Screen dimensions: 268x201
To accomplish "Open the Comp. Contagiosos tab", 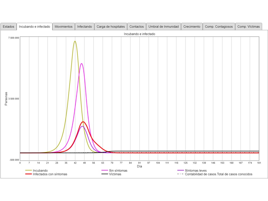I will point(219,27).
